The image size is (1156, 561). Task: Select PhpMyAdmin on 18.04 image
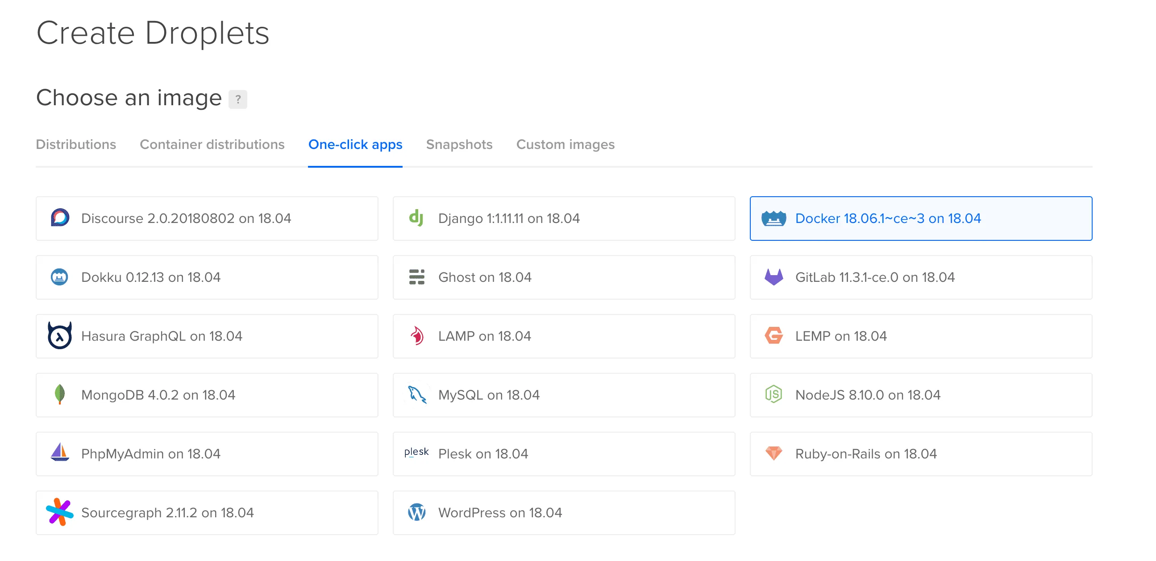207,454
